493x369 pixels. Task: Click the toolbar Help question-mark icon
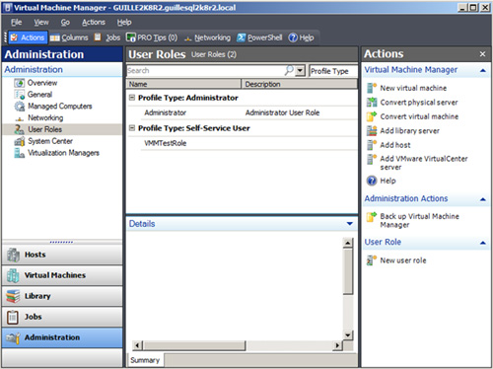(293, 37)
